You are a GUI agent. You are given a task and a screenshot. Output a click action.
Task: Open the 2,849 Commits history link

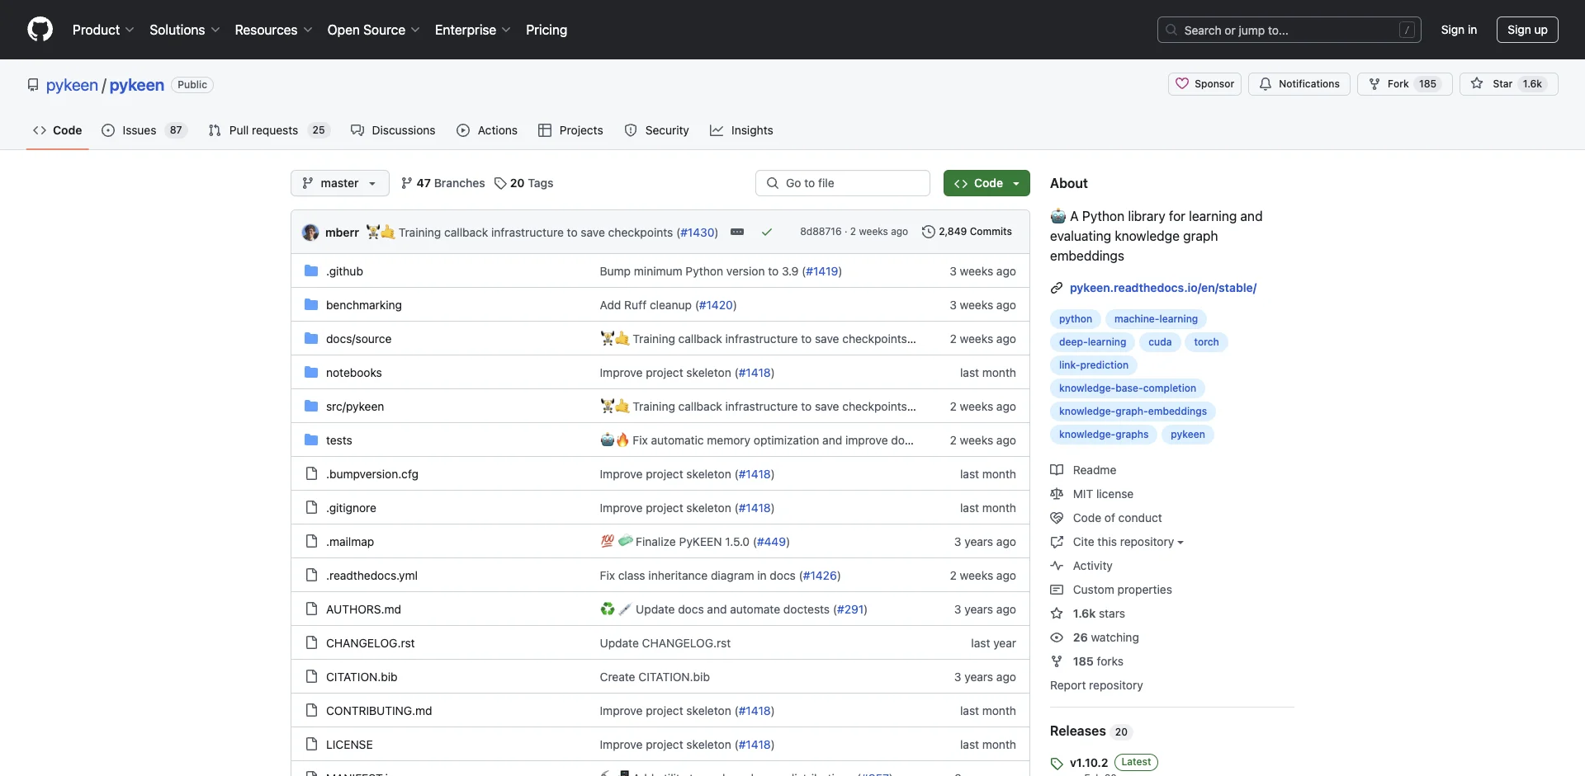coord(967,232)
